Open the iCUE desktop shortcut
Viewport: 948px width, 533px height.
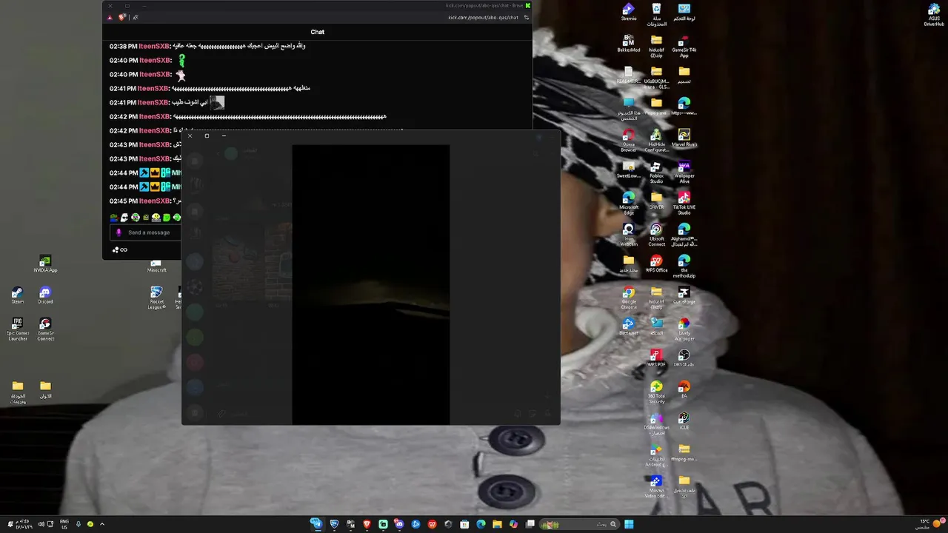[x=684, y=420]
